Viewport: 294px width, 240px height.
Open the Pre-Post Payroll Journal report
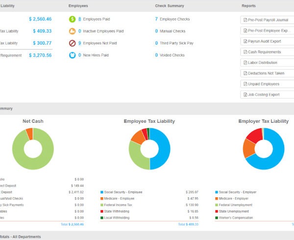point(267,20)
